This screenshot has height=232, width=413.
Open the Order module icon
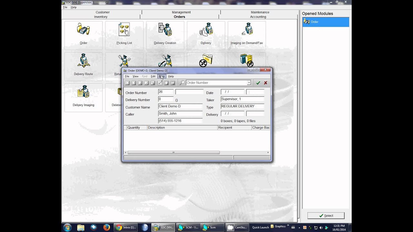[x=84, y=35]
